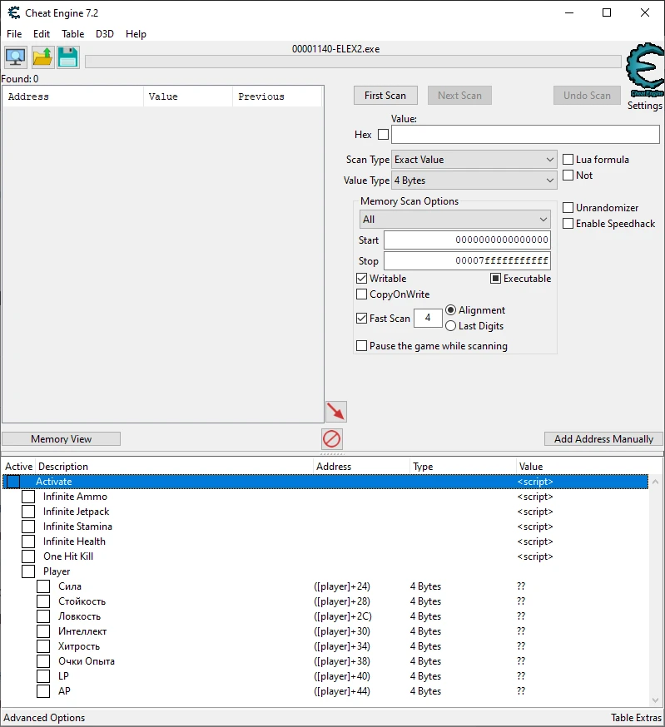Viewport: 665px width, 727px height.
Task: Click the address list scroll down arrow
Action: pyautogui.click(x=655, y=700)
